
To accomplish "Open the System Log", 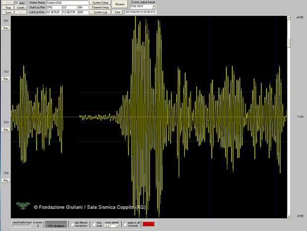I will (100, 12).
